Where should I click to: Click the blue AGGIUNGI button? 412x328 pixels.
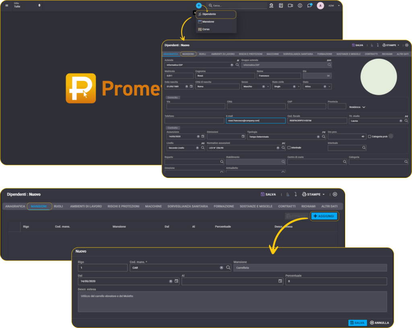coord(324,216)
